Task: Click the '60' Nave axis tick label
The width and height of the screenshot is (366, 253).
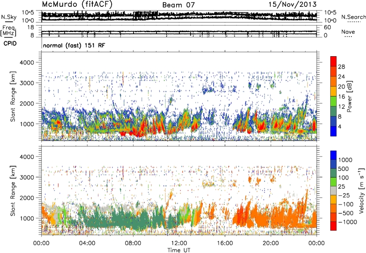Action: click(x=327, y=27)
